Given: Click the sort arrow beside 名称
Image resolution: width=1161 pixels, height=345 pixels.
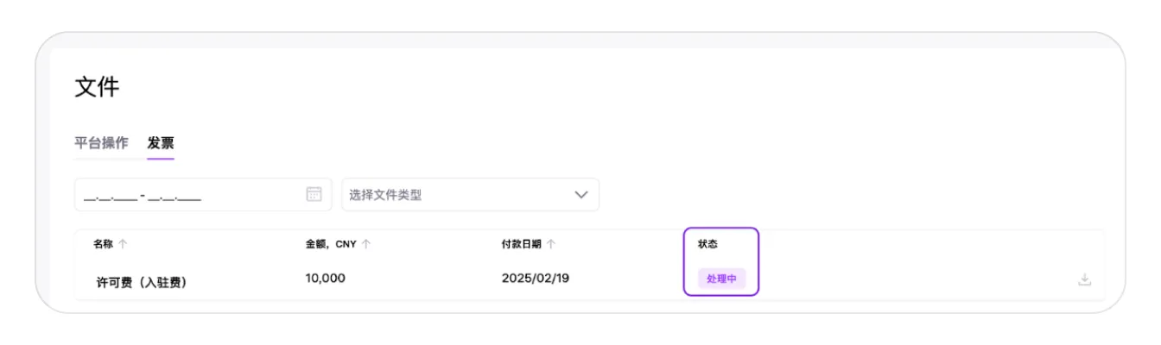Looking at the screenshot, I should (x=123, y=244).
